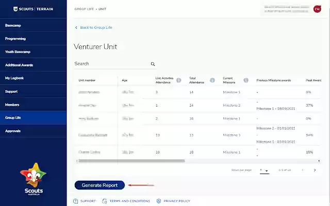This screenshot has width=330, height=206.
Task: Open the footer Support link
Action: [88, 201]
